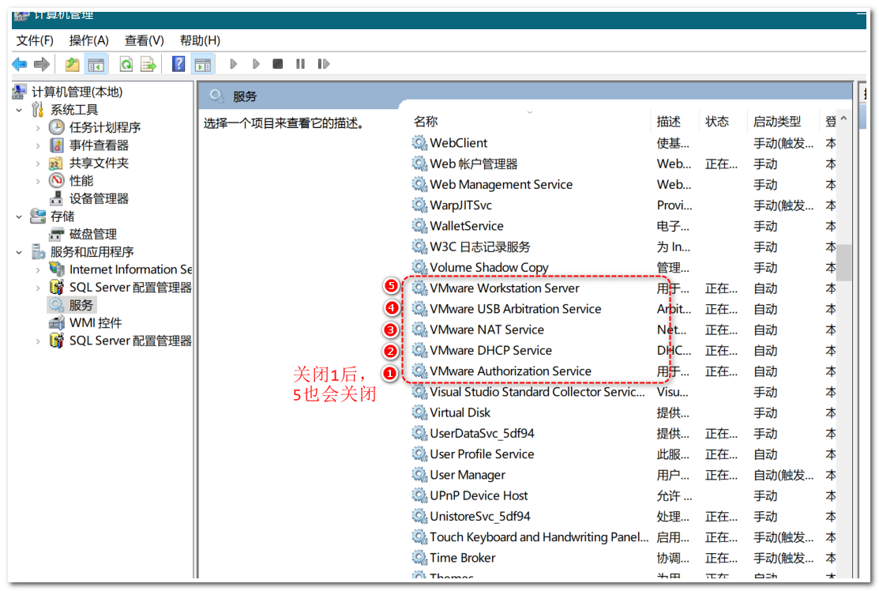The height and width of the screenshot is (591, 879).
Task: Open Help using the blue question mark icon
Action: click(x=179, y=64)
